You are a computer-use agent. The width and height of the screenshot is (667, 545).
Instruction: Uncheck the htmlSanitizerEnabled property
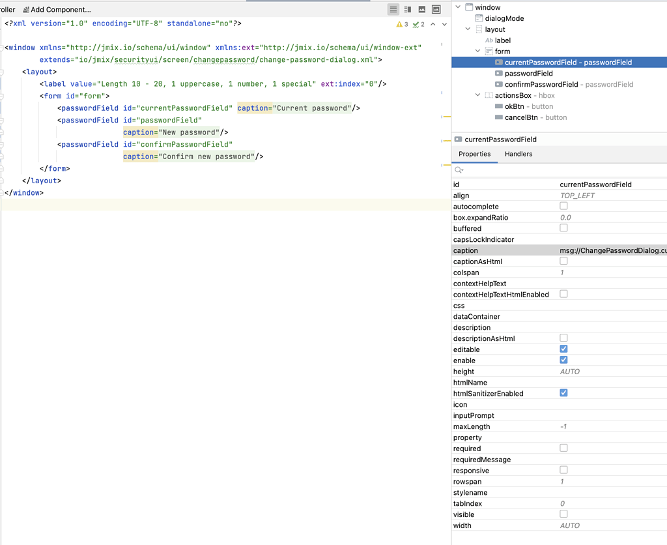[563, 392]
